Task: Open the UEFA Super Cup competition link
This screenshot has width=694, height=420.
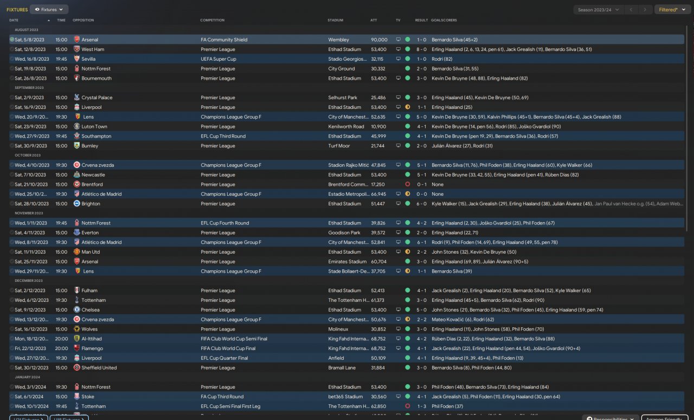Action: click(x=219, y=59)
